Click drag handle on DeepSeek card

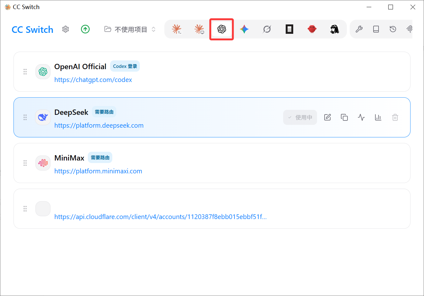25,117
